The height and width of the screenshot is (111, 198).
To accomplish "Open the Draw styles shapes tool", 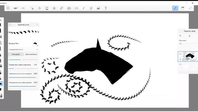I will point(91,8).
